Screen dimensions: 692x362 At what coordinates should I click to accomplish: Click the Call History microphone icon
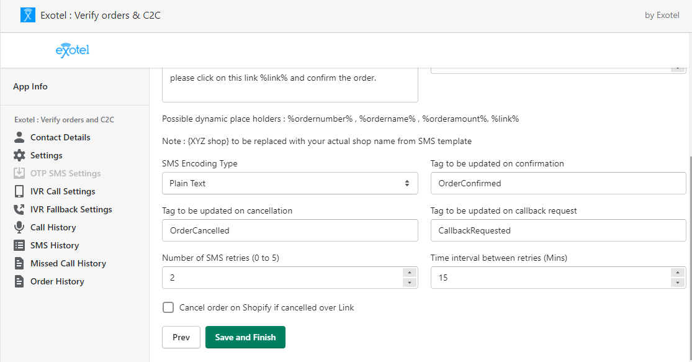pyautogui.click(x=19, y=227)
